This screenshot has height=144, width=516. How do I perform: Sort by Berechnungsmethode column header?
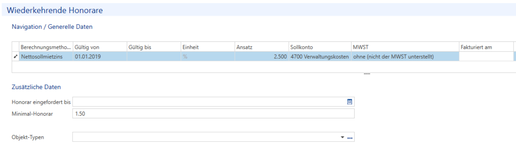tap(46, 47)
